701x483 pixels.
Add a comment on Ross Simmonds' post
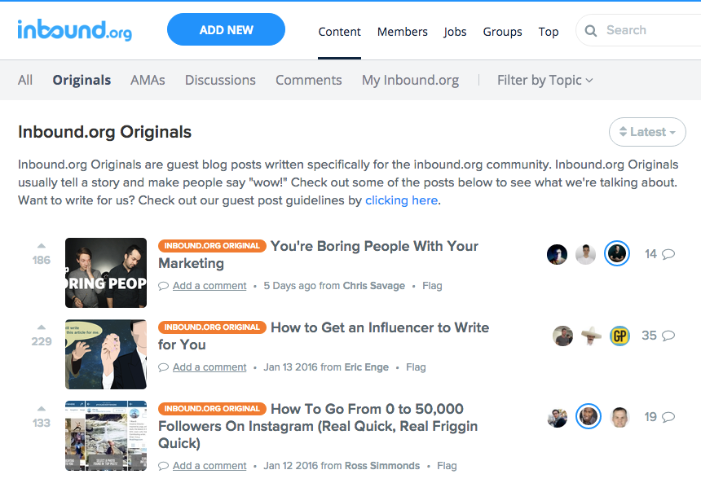(x=209, y=466)
